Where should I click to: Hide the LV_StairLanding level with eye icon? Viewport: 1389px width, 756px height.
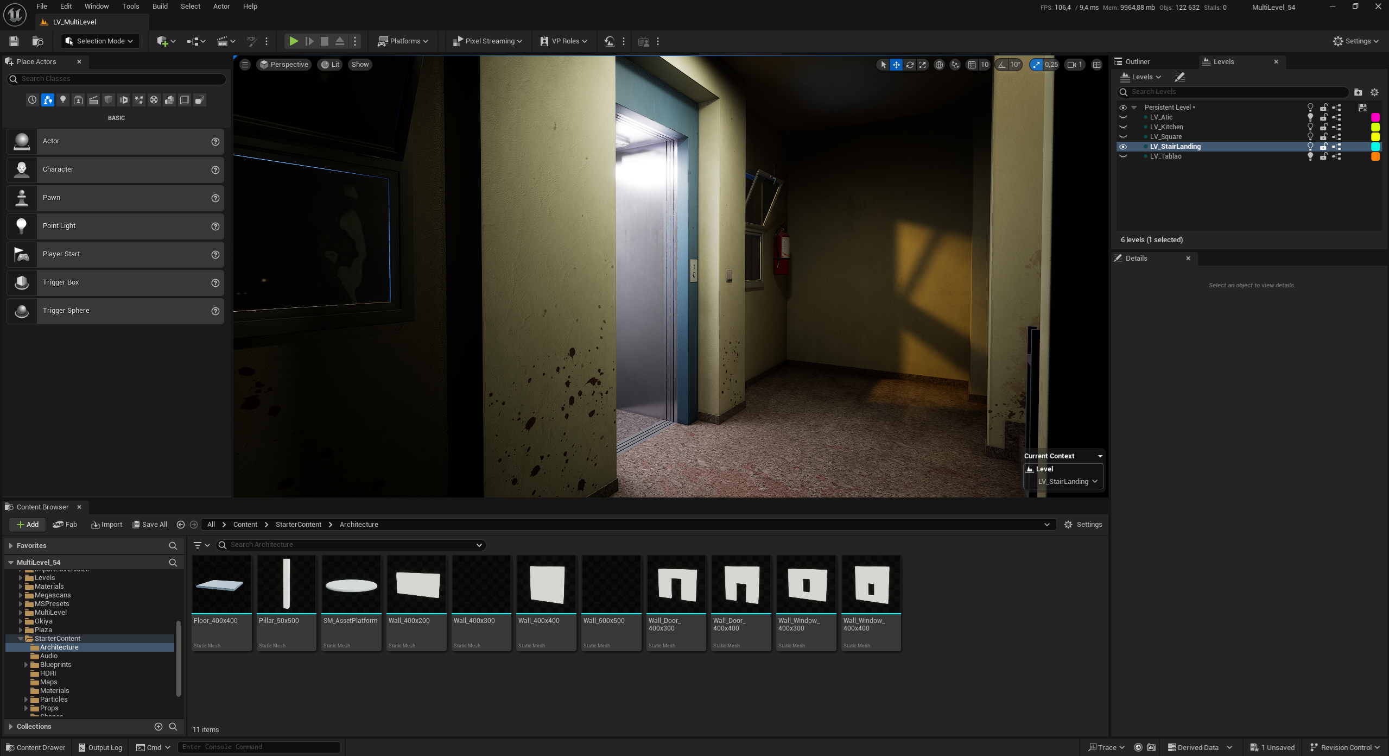pyautogui.click(x=1123, y=147)
